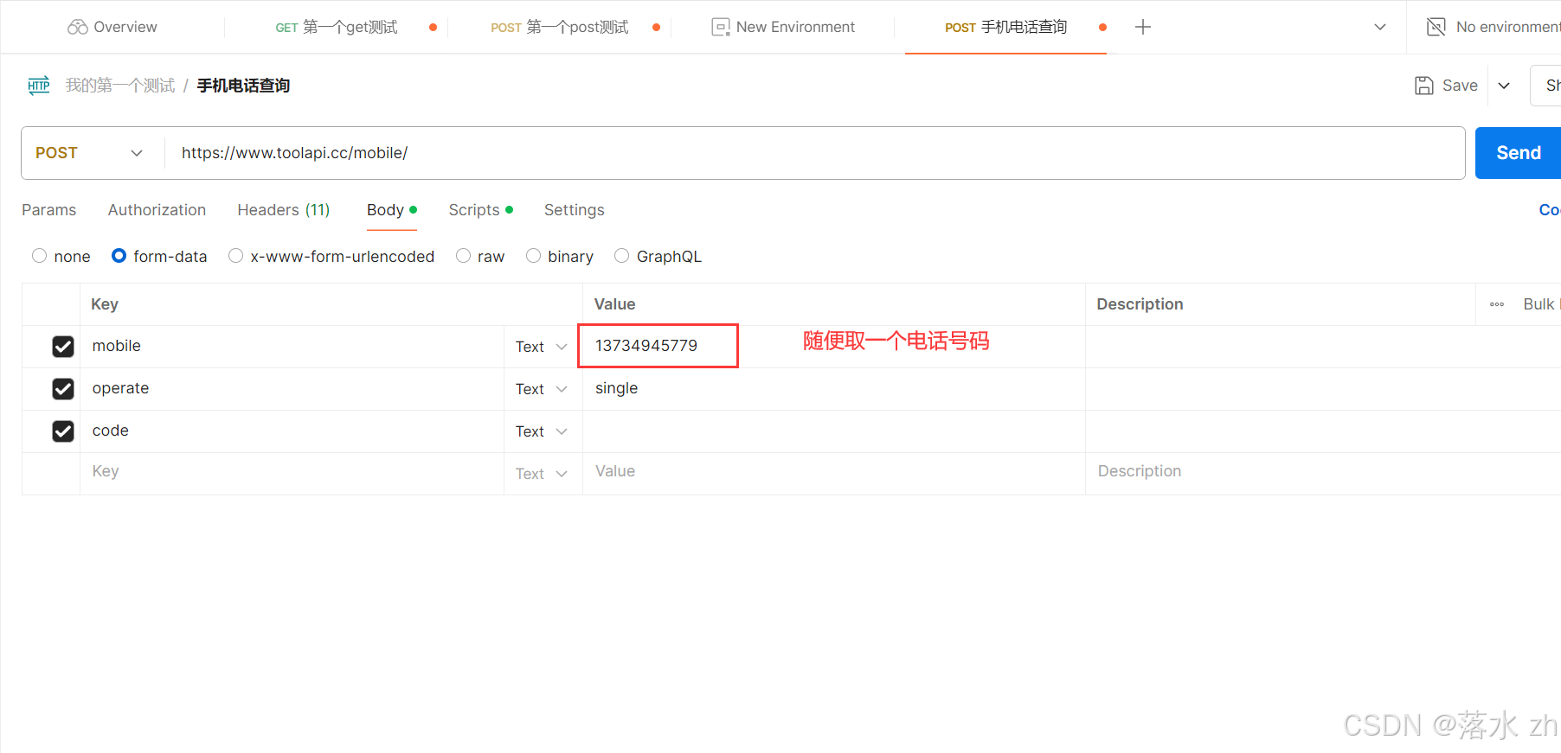
Task: Open the Overview tab
Action: click(112, 27)
